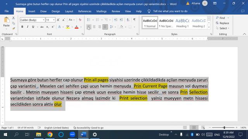248x139 pixels.
Task: Click Tell me what you want to do box
Action: point(170,11)
